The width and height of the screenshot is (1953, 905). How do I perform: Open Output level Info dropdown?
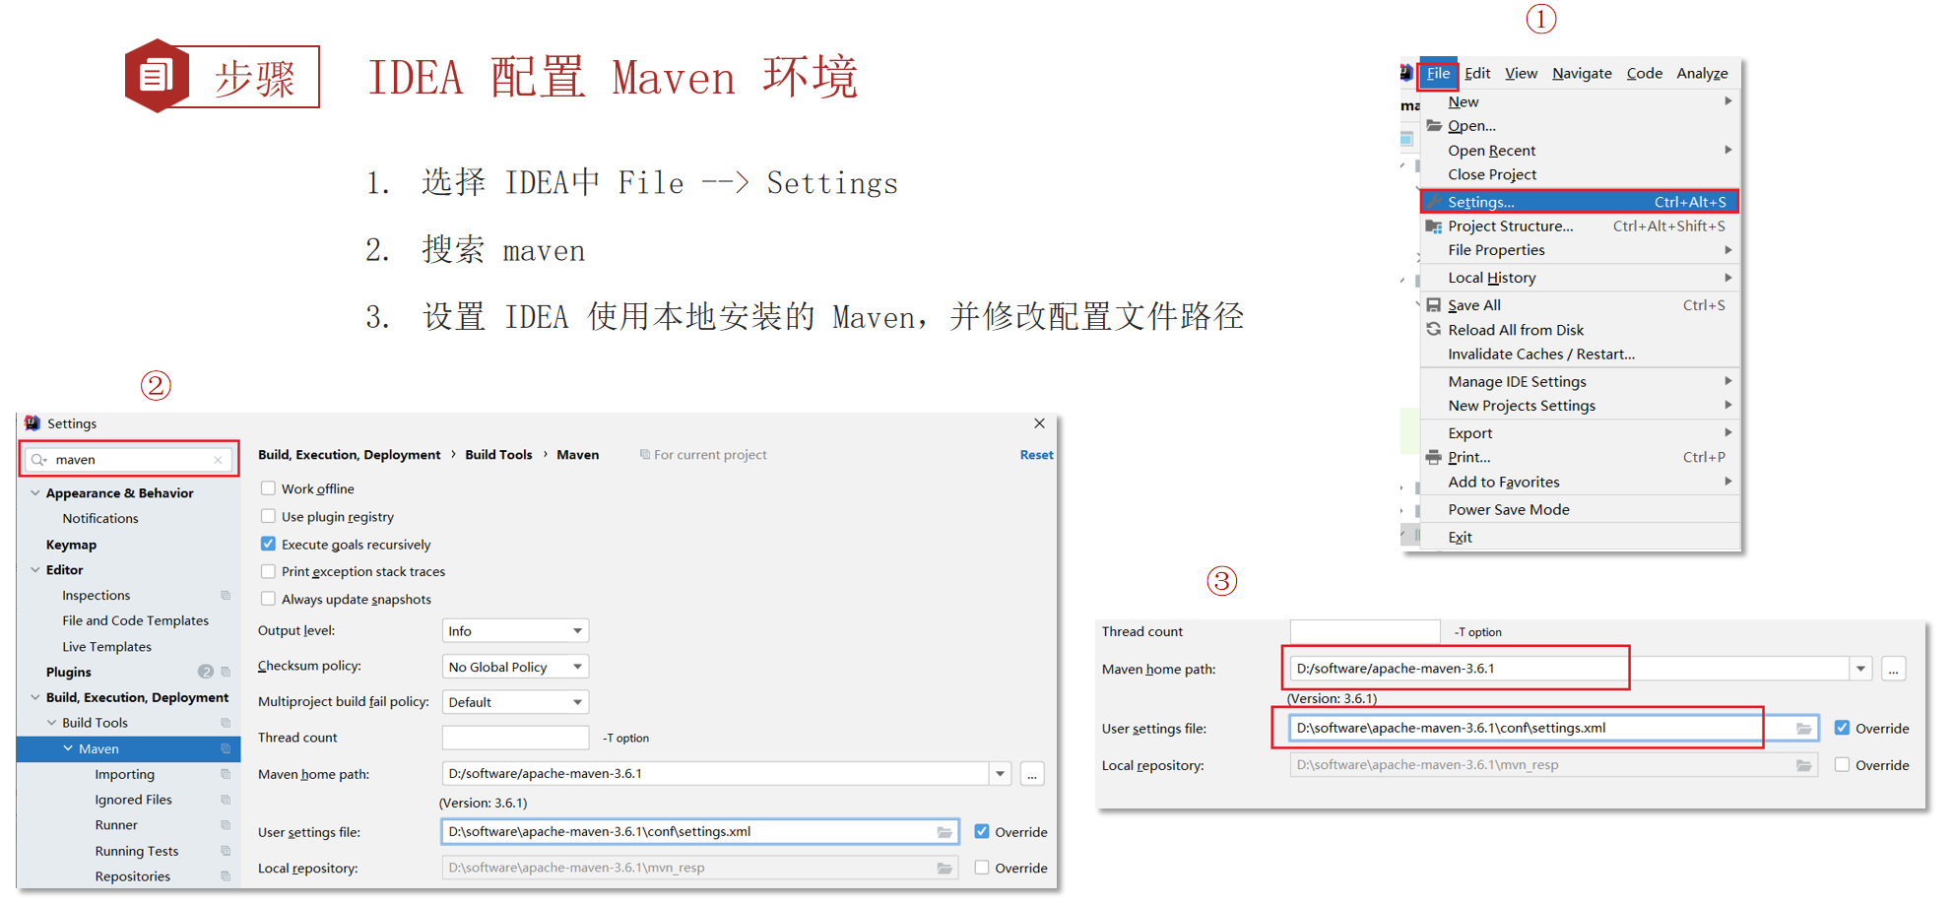click(x=515, y=631)
